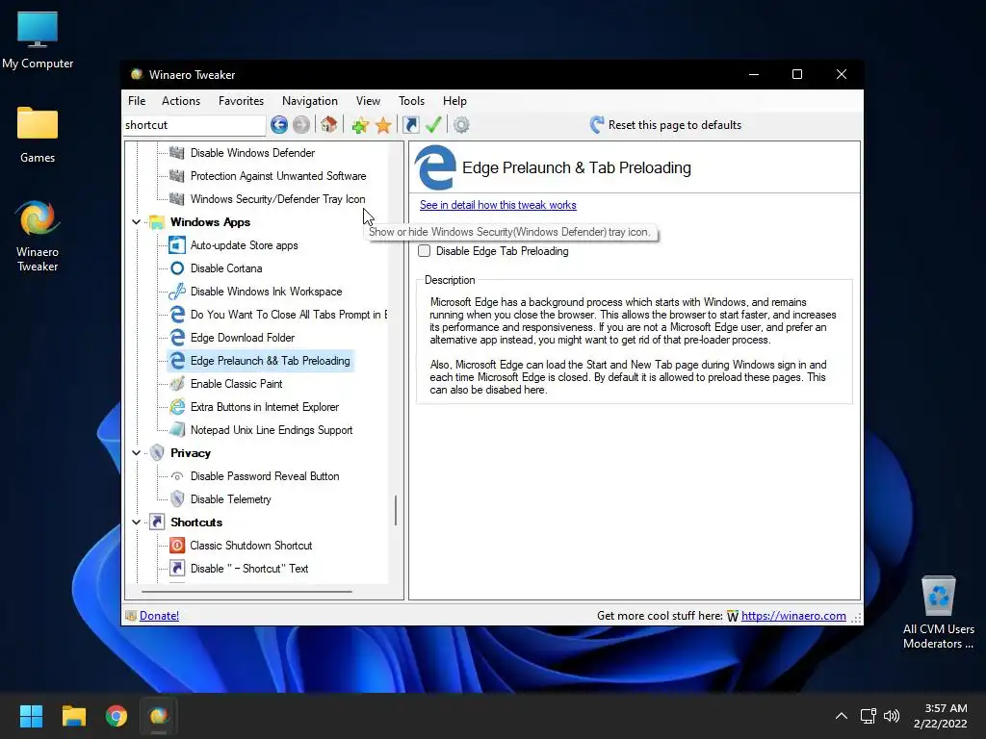
Task: Click the Auto-update Store apps icon
Action: click(x=177, y=245)
